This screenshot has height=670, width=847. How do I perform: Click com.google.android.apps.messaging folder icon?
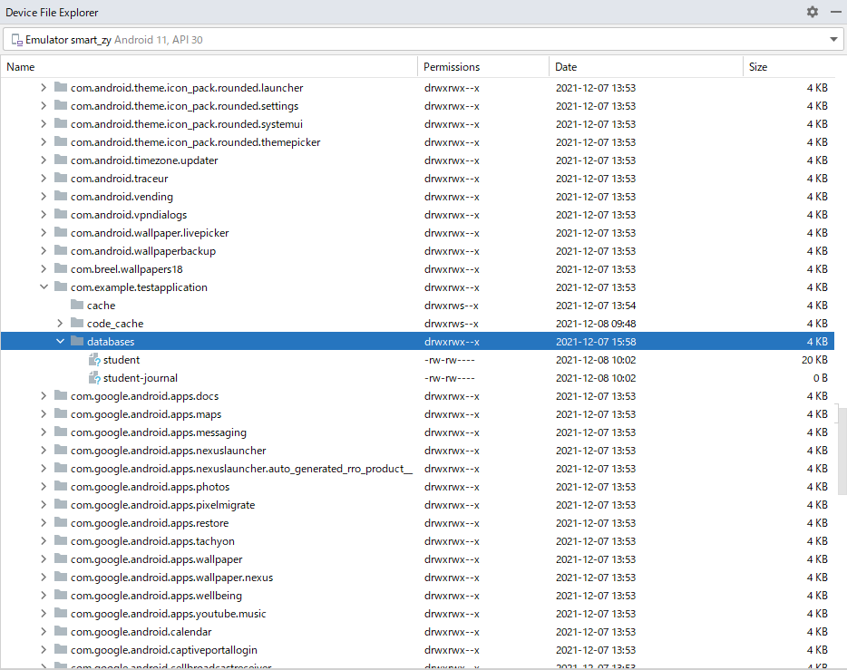pyautogui.click(x=61, y=432)
